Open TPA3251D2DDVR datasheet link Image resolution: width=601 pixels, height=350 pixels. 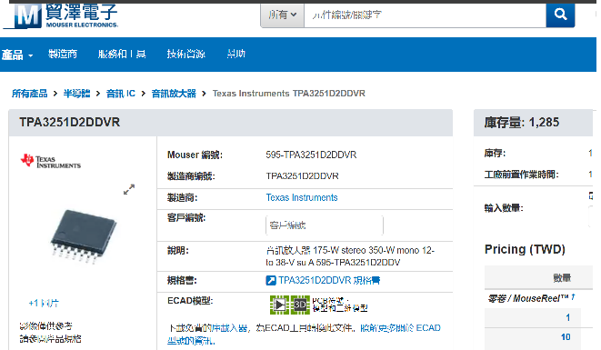pyautogui.click(x=329, y=281)
